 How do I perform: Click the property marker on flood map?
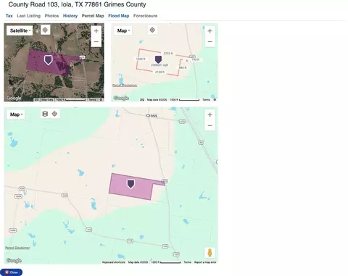pyautogui.click(x=130, y=184)
